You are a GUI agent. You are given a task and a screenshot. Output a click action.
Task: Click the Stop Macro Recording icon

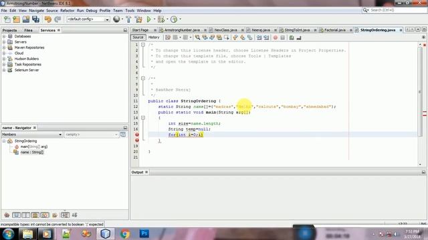click(x=283, y=37)
